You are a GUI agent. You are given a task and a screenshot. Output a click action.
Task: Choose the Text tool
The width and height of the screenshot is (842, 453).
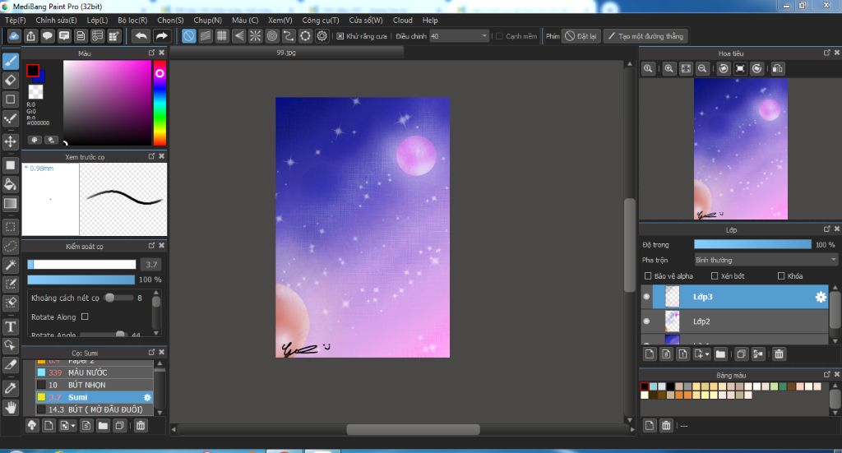10,326
